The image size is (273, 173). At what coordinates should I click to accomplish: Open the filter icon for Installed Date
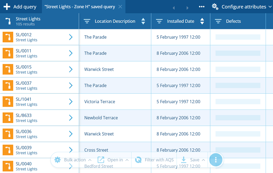pyautogui.click(x=159, y=21)
